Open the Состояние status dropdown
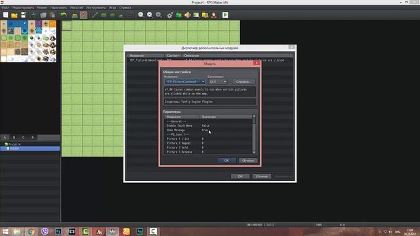 point(218,81)
